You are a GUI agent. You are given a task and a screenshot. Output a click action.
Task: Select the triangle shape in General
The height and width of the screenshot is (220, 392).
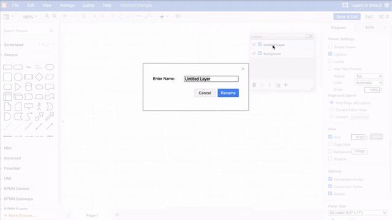point(18,87)
